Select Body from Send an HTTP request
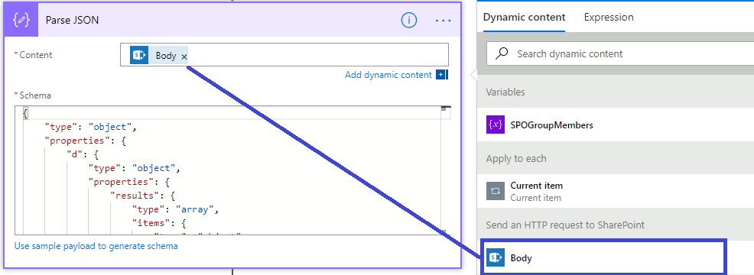The width and height of the screenshot is (754, 275). [x=605, y=257]
